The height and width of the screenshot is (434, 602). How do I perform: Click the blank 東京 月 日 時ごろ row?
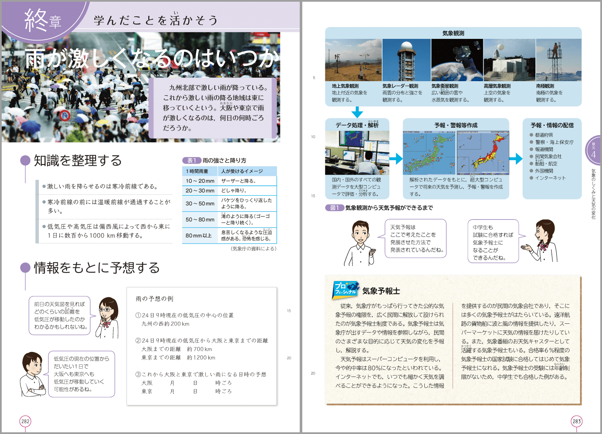tap(187, 391)
